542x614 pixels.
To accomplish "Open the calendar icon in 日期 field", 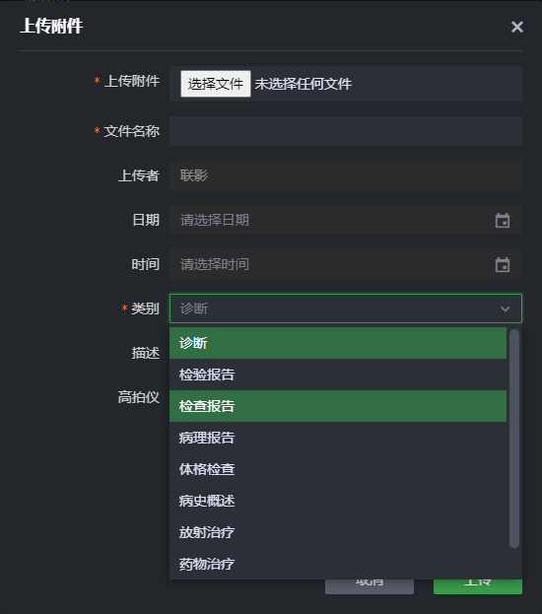I will tap(503, 220).
